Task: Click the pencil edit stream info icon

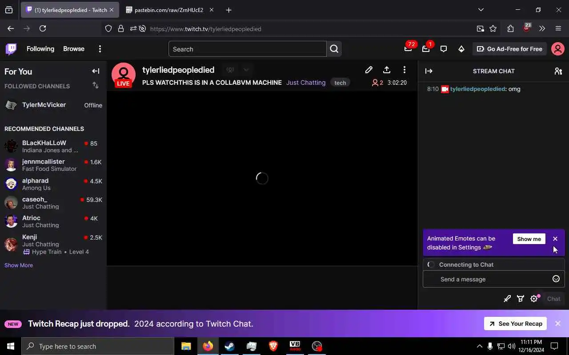Action: [x=369, y=70]
